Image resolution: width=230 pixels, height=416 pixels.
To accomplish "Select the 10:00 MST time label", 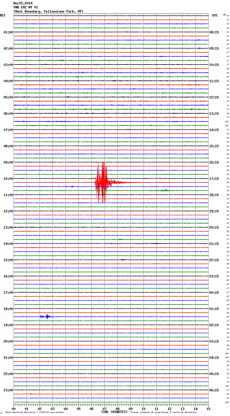I will (x=8, y=179).
